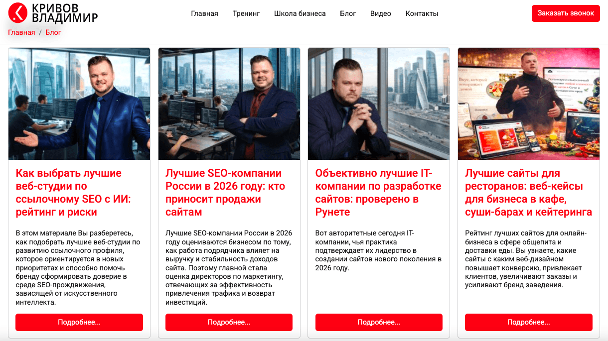The width and height of the screenshot is (608, 341).
Task: Open thumbnail of man with clasped hands
Action: pyautogui.click(x=379, y=104)
